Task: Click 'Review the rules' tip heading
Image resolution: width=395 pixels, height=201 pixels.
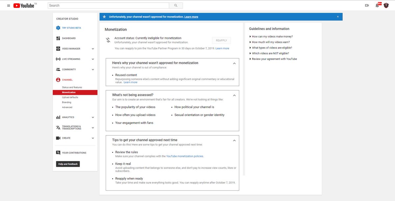Action: 126,152
